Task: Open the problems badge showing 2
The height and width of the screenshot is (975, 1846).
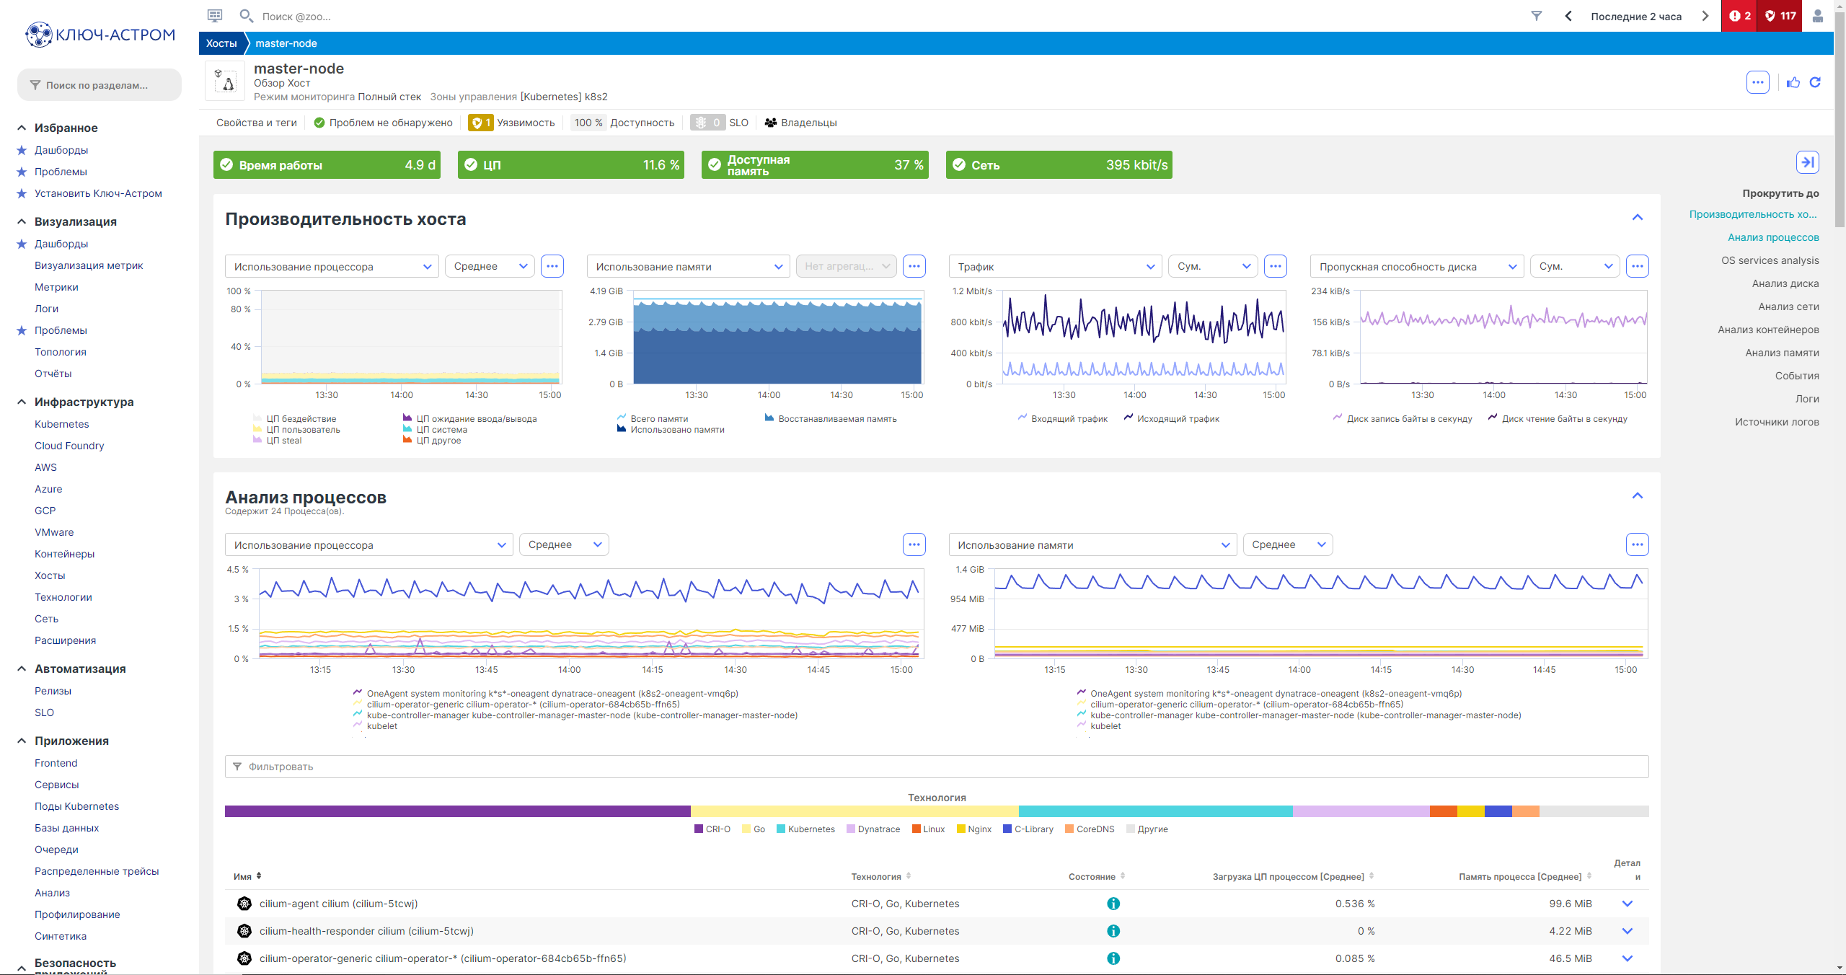Action: pos(1739,16)
